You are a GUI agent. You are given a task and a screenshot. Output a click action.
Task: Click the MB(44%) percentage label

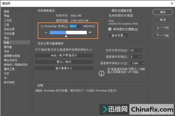[x=89, y=26]
